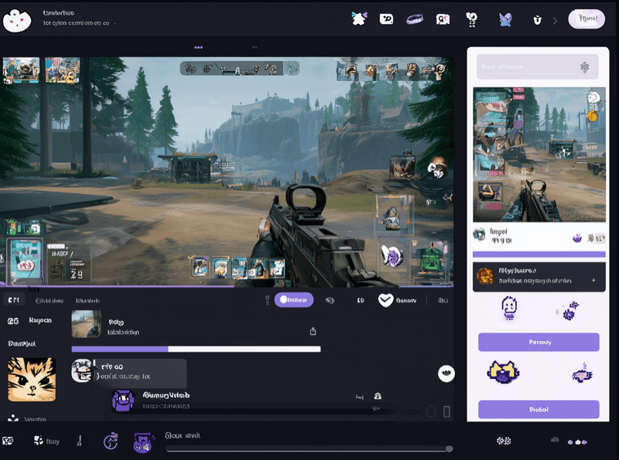Click the bottom bar slider handle

click(449, 448)
